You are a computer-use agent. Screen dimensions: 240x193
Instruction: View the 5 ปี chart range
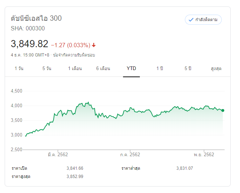tap(188, 68)
